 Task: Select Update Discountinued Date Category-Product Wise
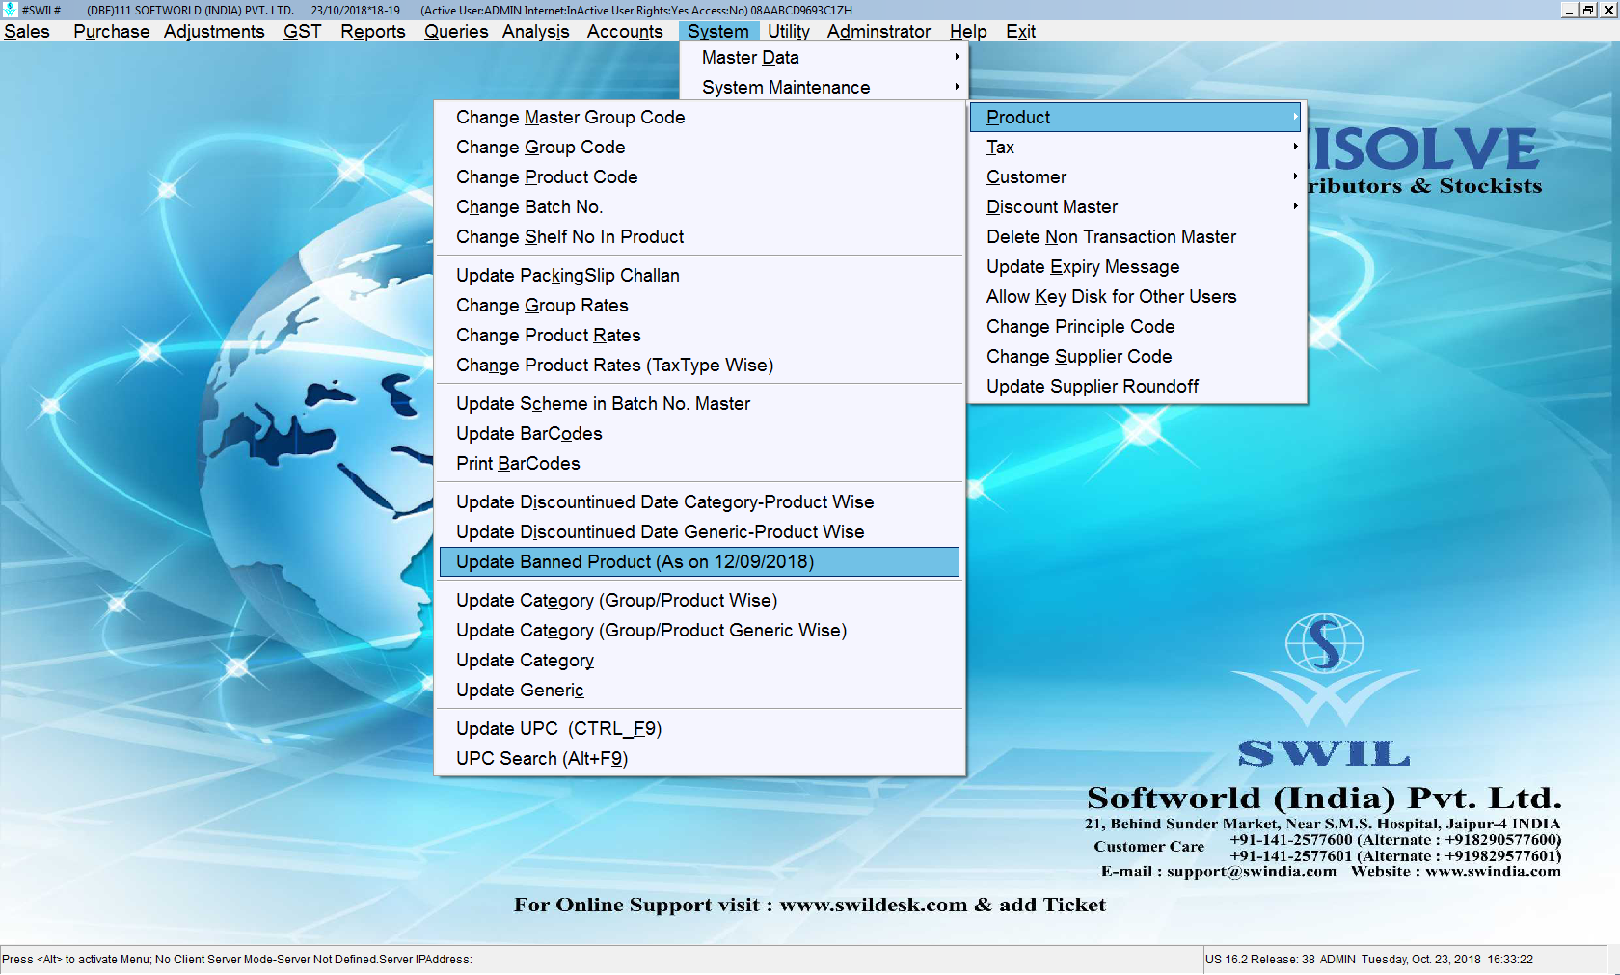[x=699, y=501]
